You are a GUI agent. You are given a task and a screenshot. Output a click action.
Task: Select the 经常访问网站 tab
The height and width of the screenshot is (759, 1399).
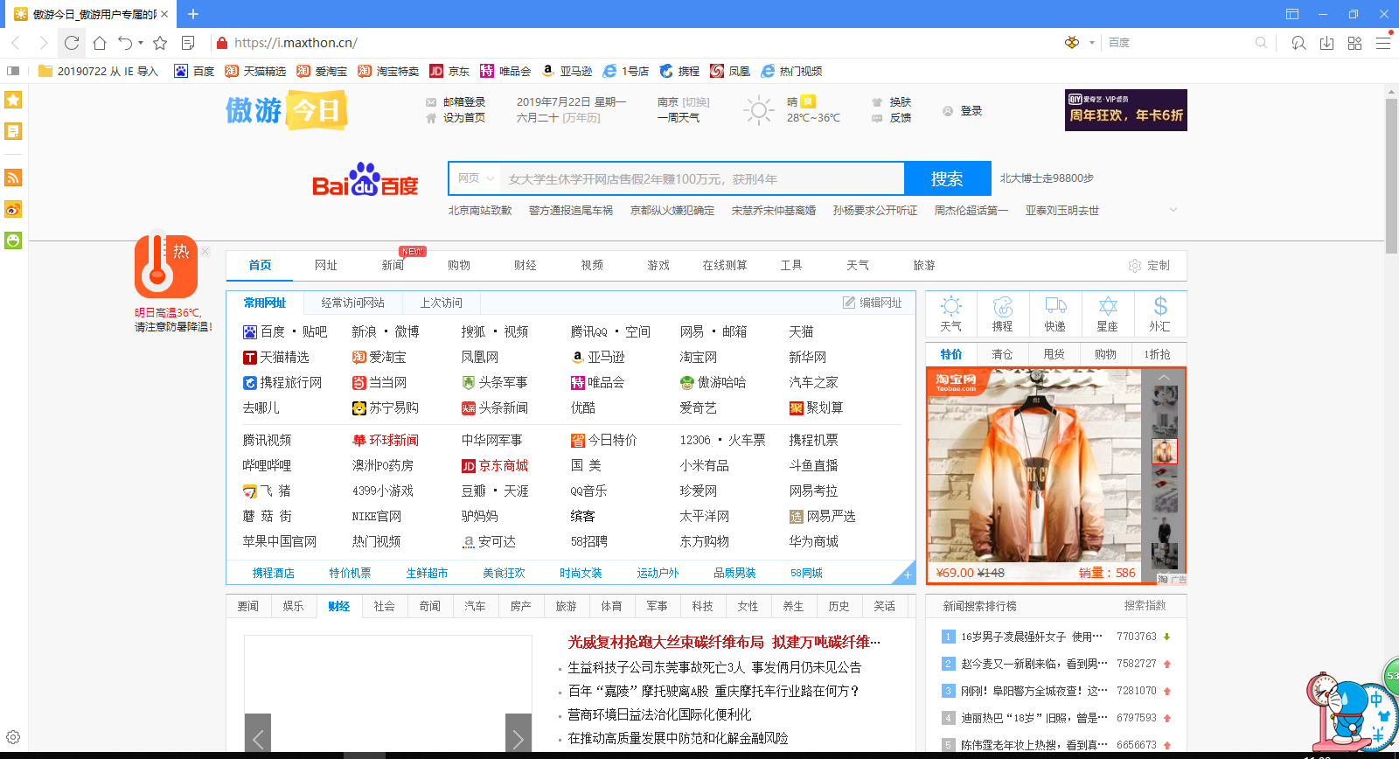352,303
